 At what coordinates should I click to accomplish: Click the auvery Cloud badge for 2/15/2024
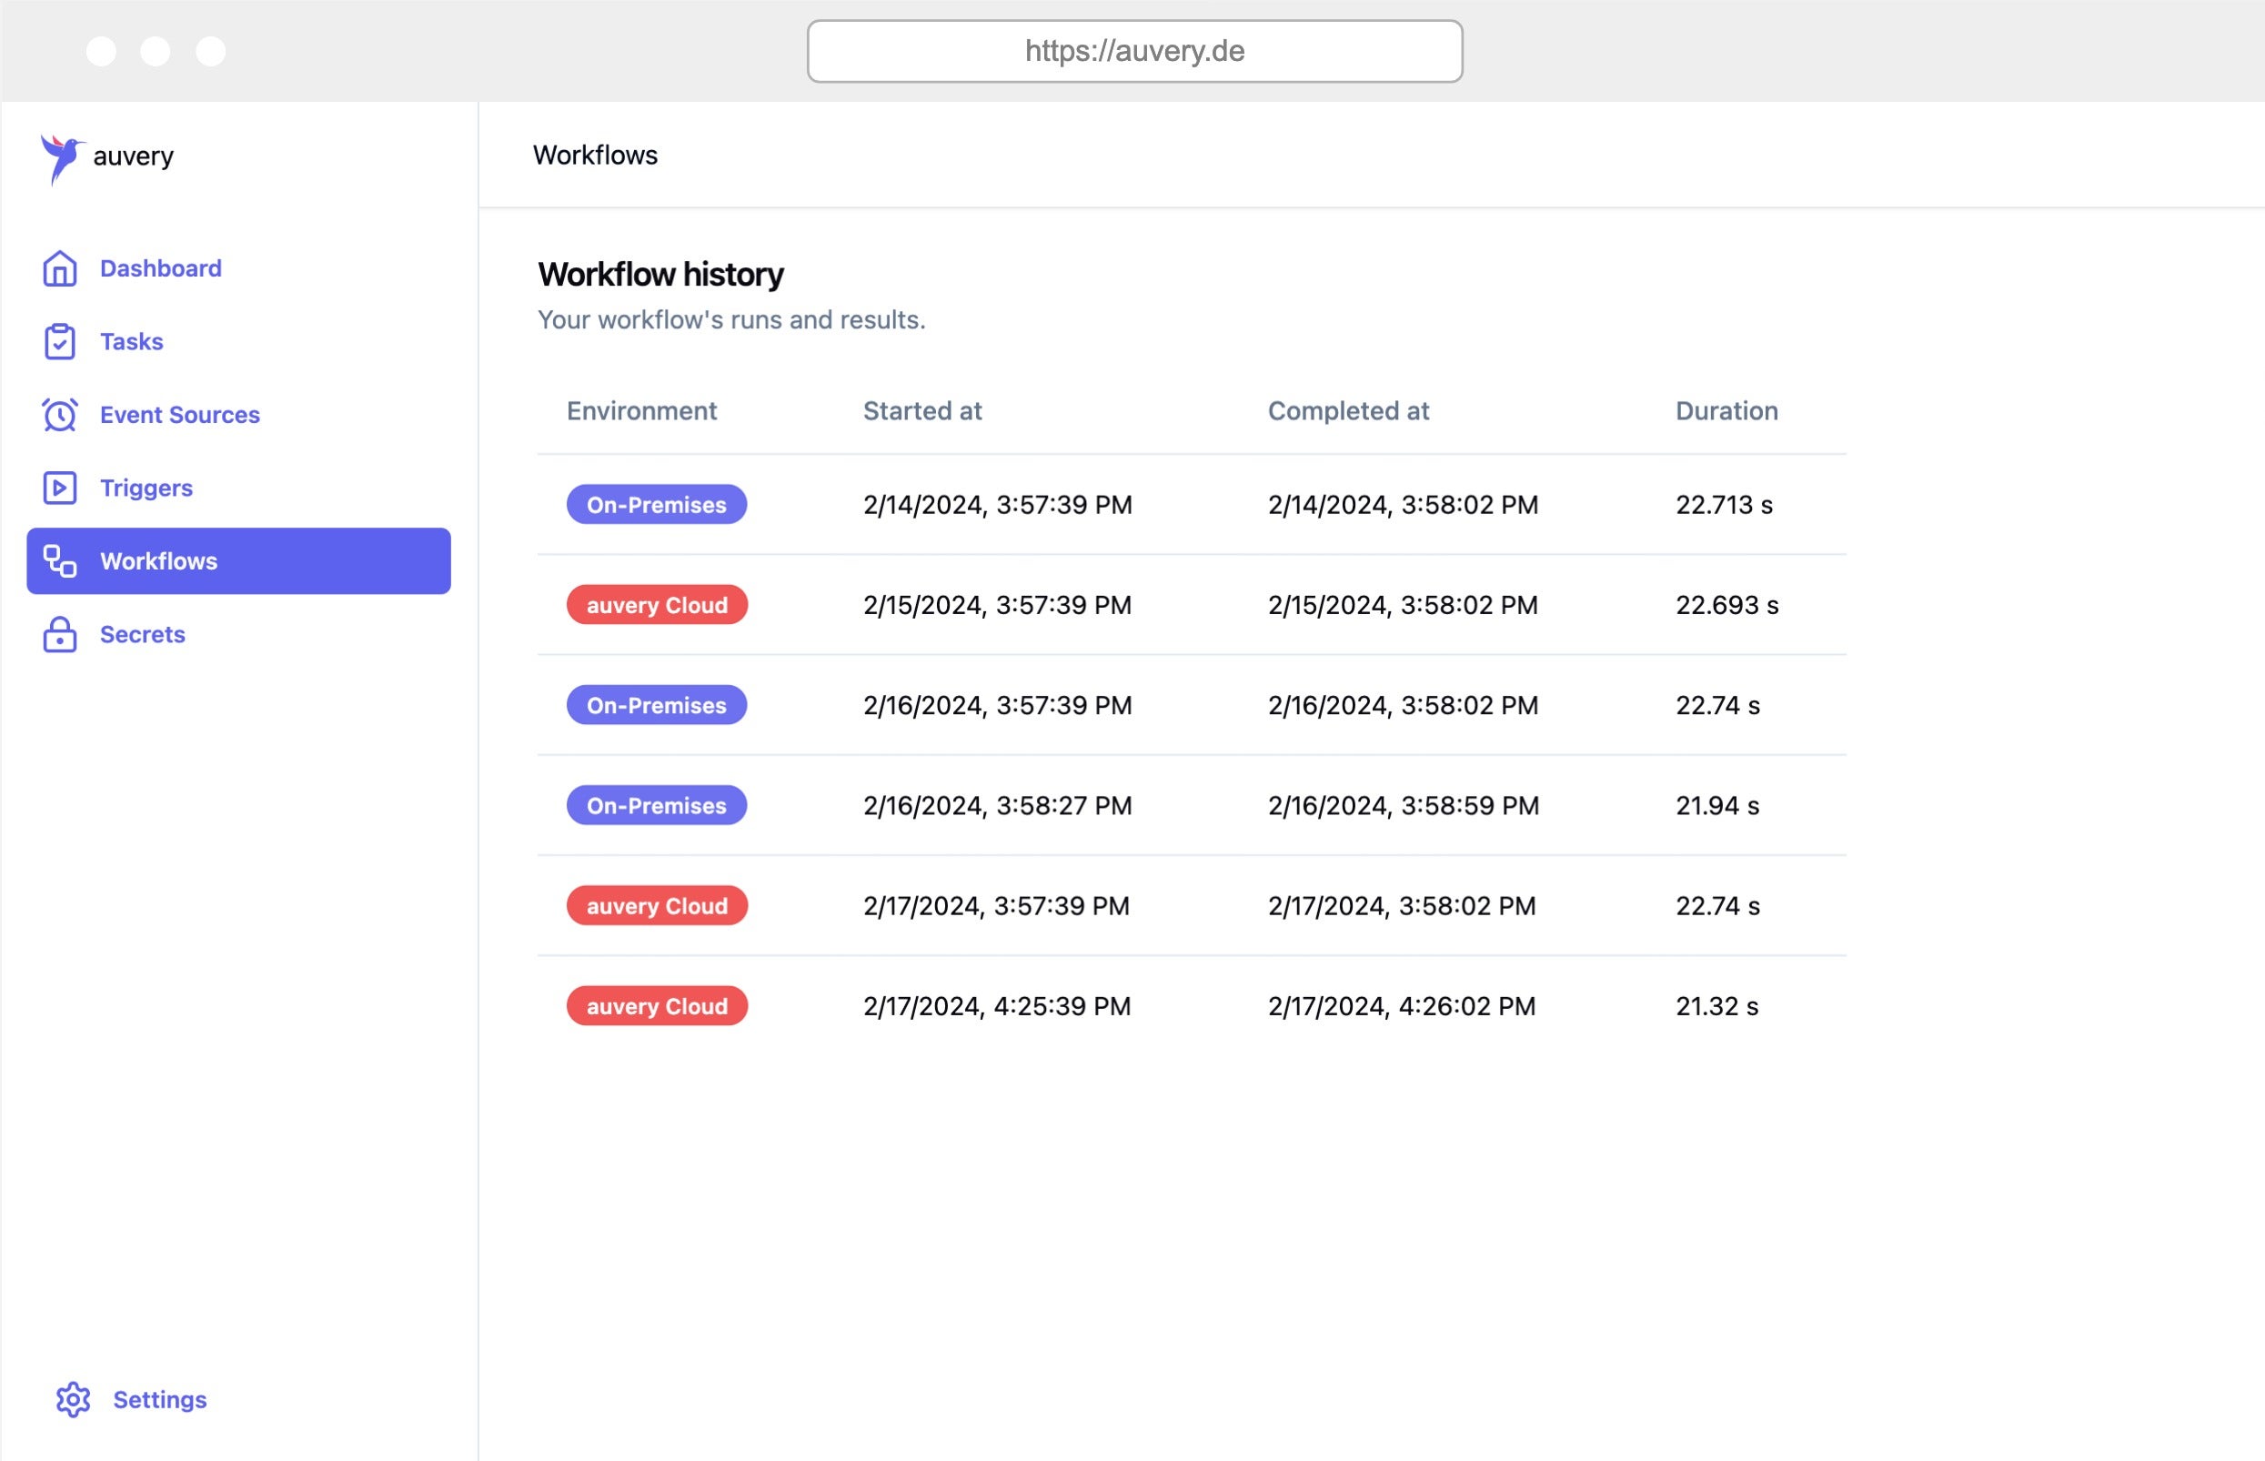[657, 605]
